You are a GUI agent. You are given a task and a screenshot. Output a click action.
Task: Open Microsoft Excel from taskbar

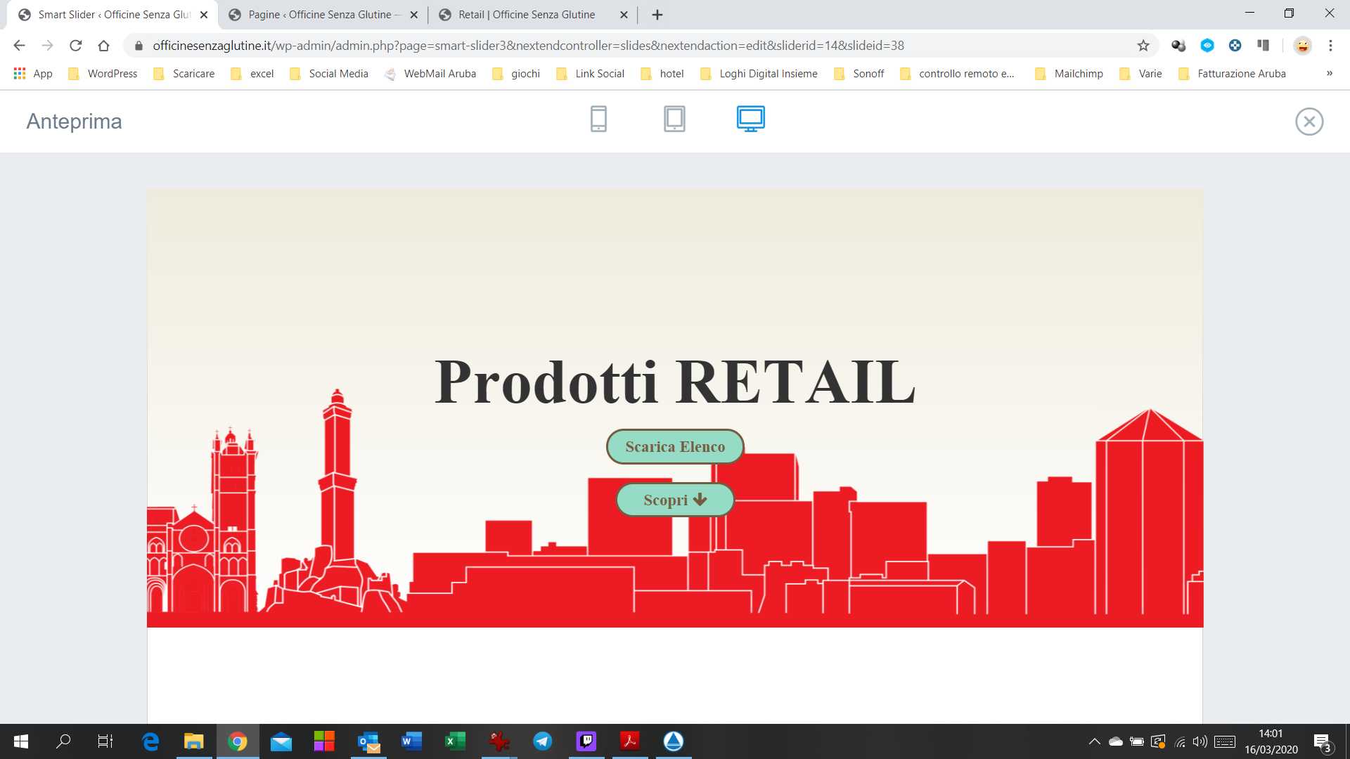(x=456, y=741)
